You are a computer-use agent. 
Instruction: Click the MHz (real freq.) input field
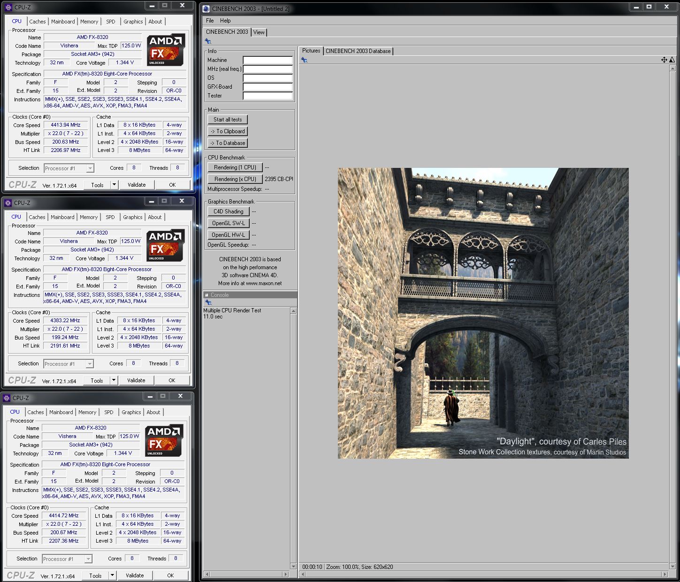point(267,69)
